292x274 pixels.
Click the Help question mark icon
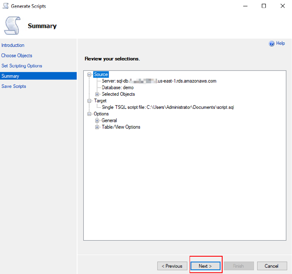click(x=272, y=44)
